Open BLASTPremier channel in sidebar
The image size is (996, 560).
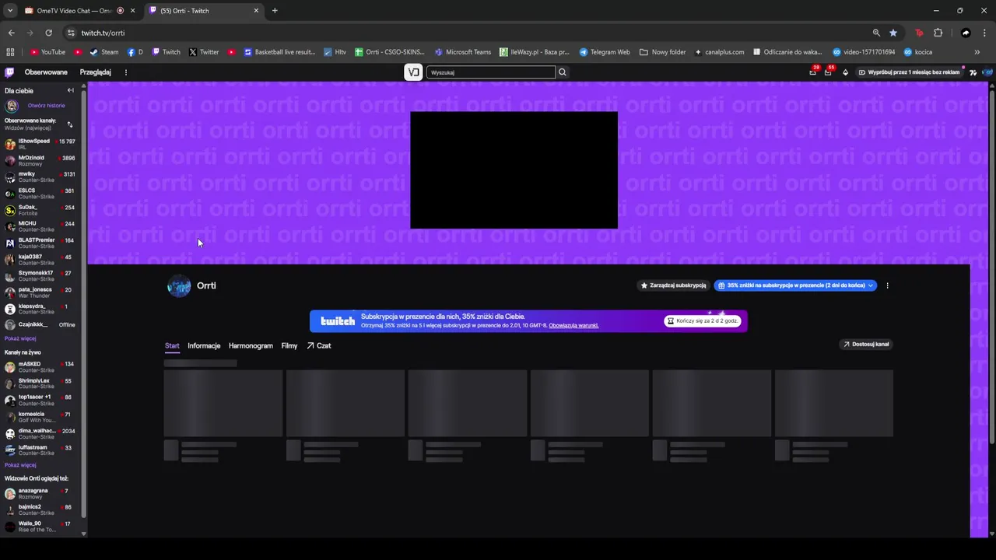click(x=40, y=243)
